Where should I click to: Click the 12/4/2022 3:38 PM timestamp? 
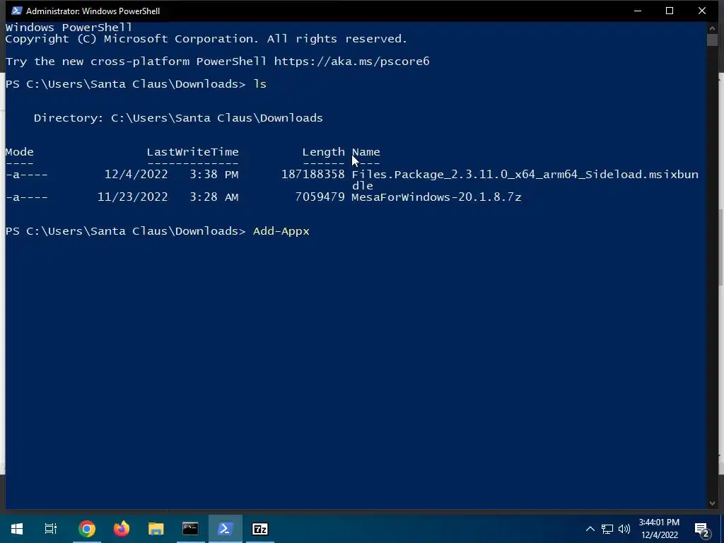tap(171, 175)
